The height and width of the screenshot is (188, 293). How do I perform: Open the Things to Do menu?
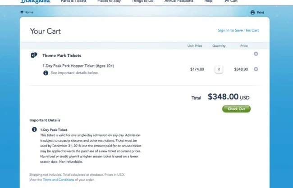142,1
